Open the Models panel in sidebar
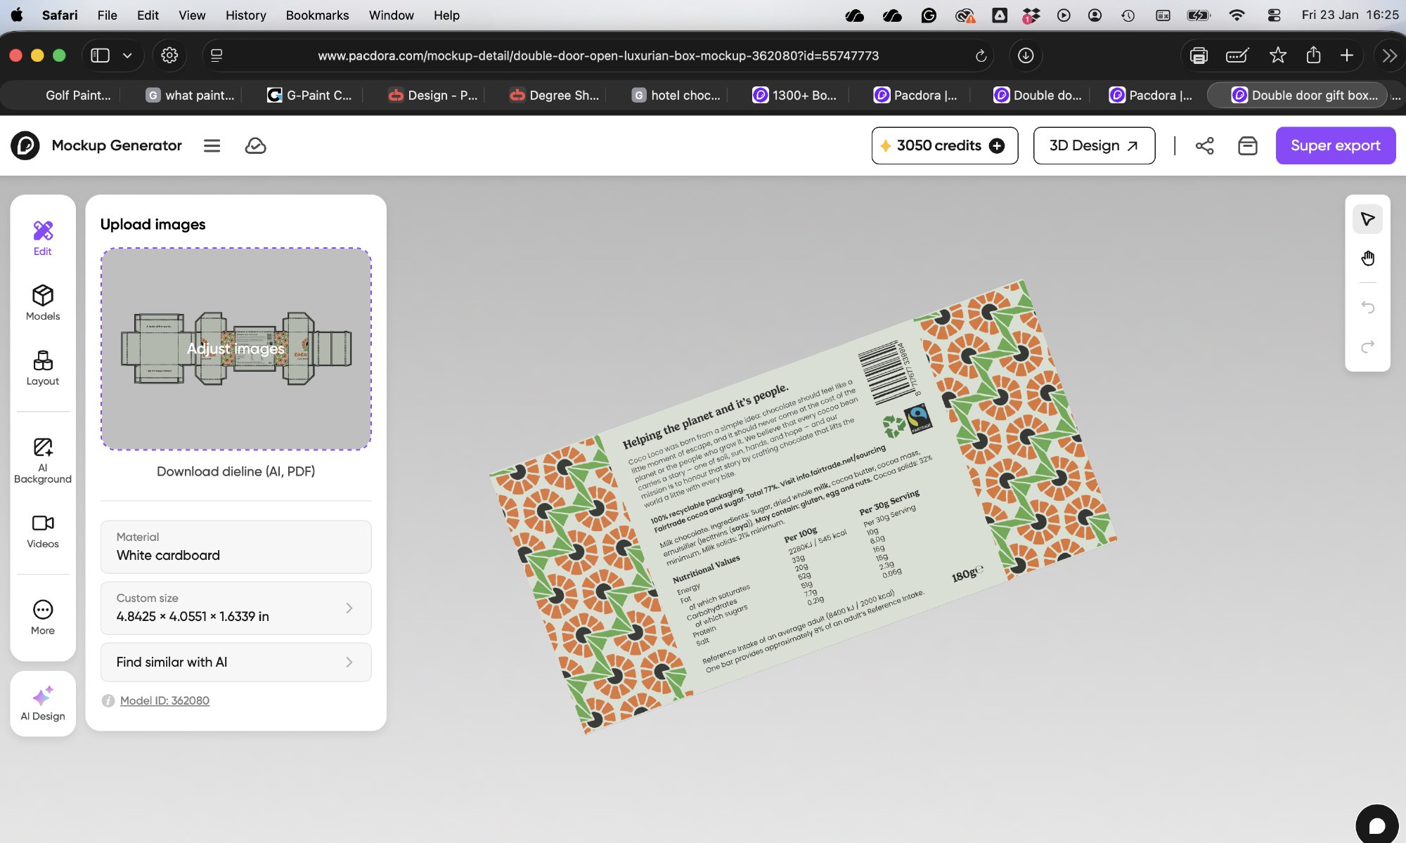 [43, 303]
